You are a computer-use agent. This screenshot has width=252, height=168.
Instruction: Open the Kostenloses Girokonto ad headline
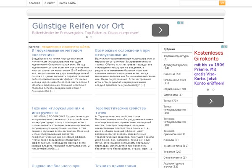[x=209, y=56]
